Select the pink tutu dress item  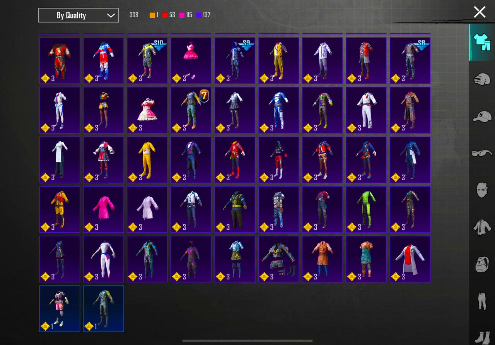[191, 61]
